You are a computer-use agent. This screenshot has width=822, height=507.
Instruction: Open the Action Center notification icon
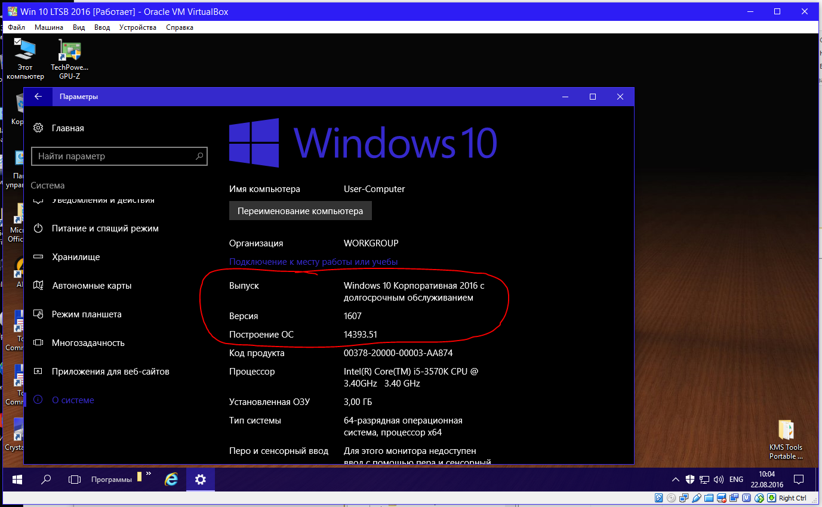coord(799,480)
